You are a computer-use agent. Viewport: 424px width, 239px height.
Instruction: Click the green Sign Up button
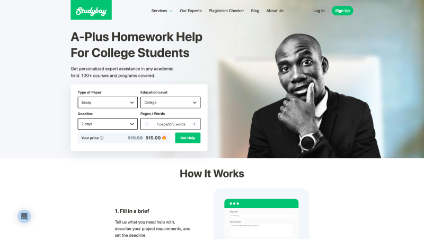(342, 11)
